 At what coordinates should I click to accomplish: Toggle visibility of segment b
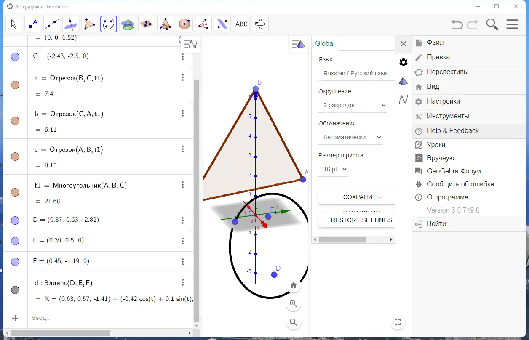point(15,121)
